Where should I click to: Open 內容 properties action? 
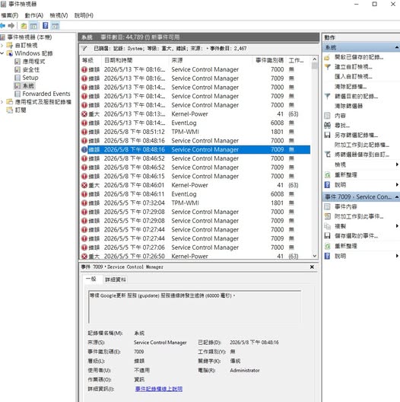coord(340,116)
